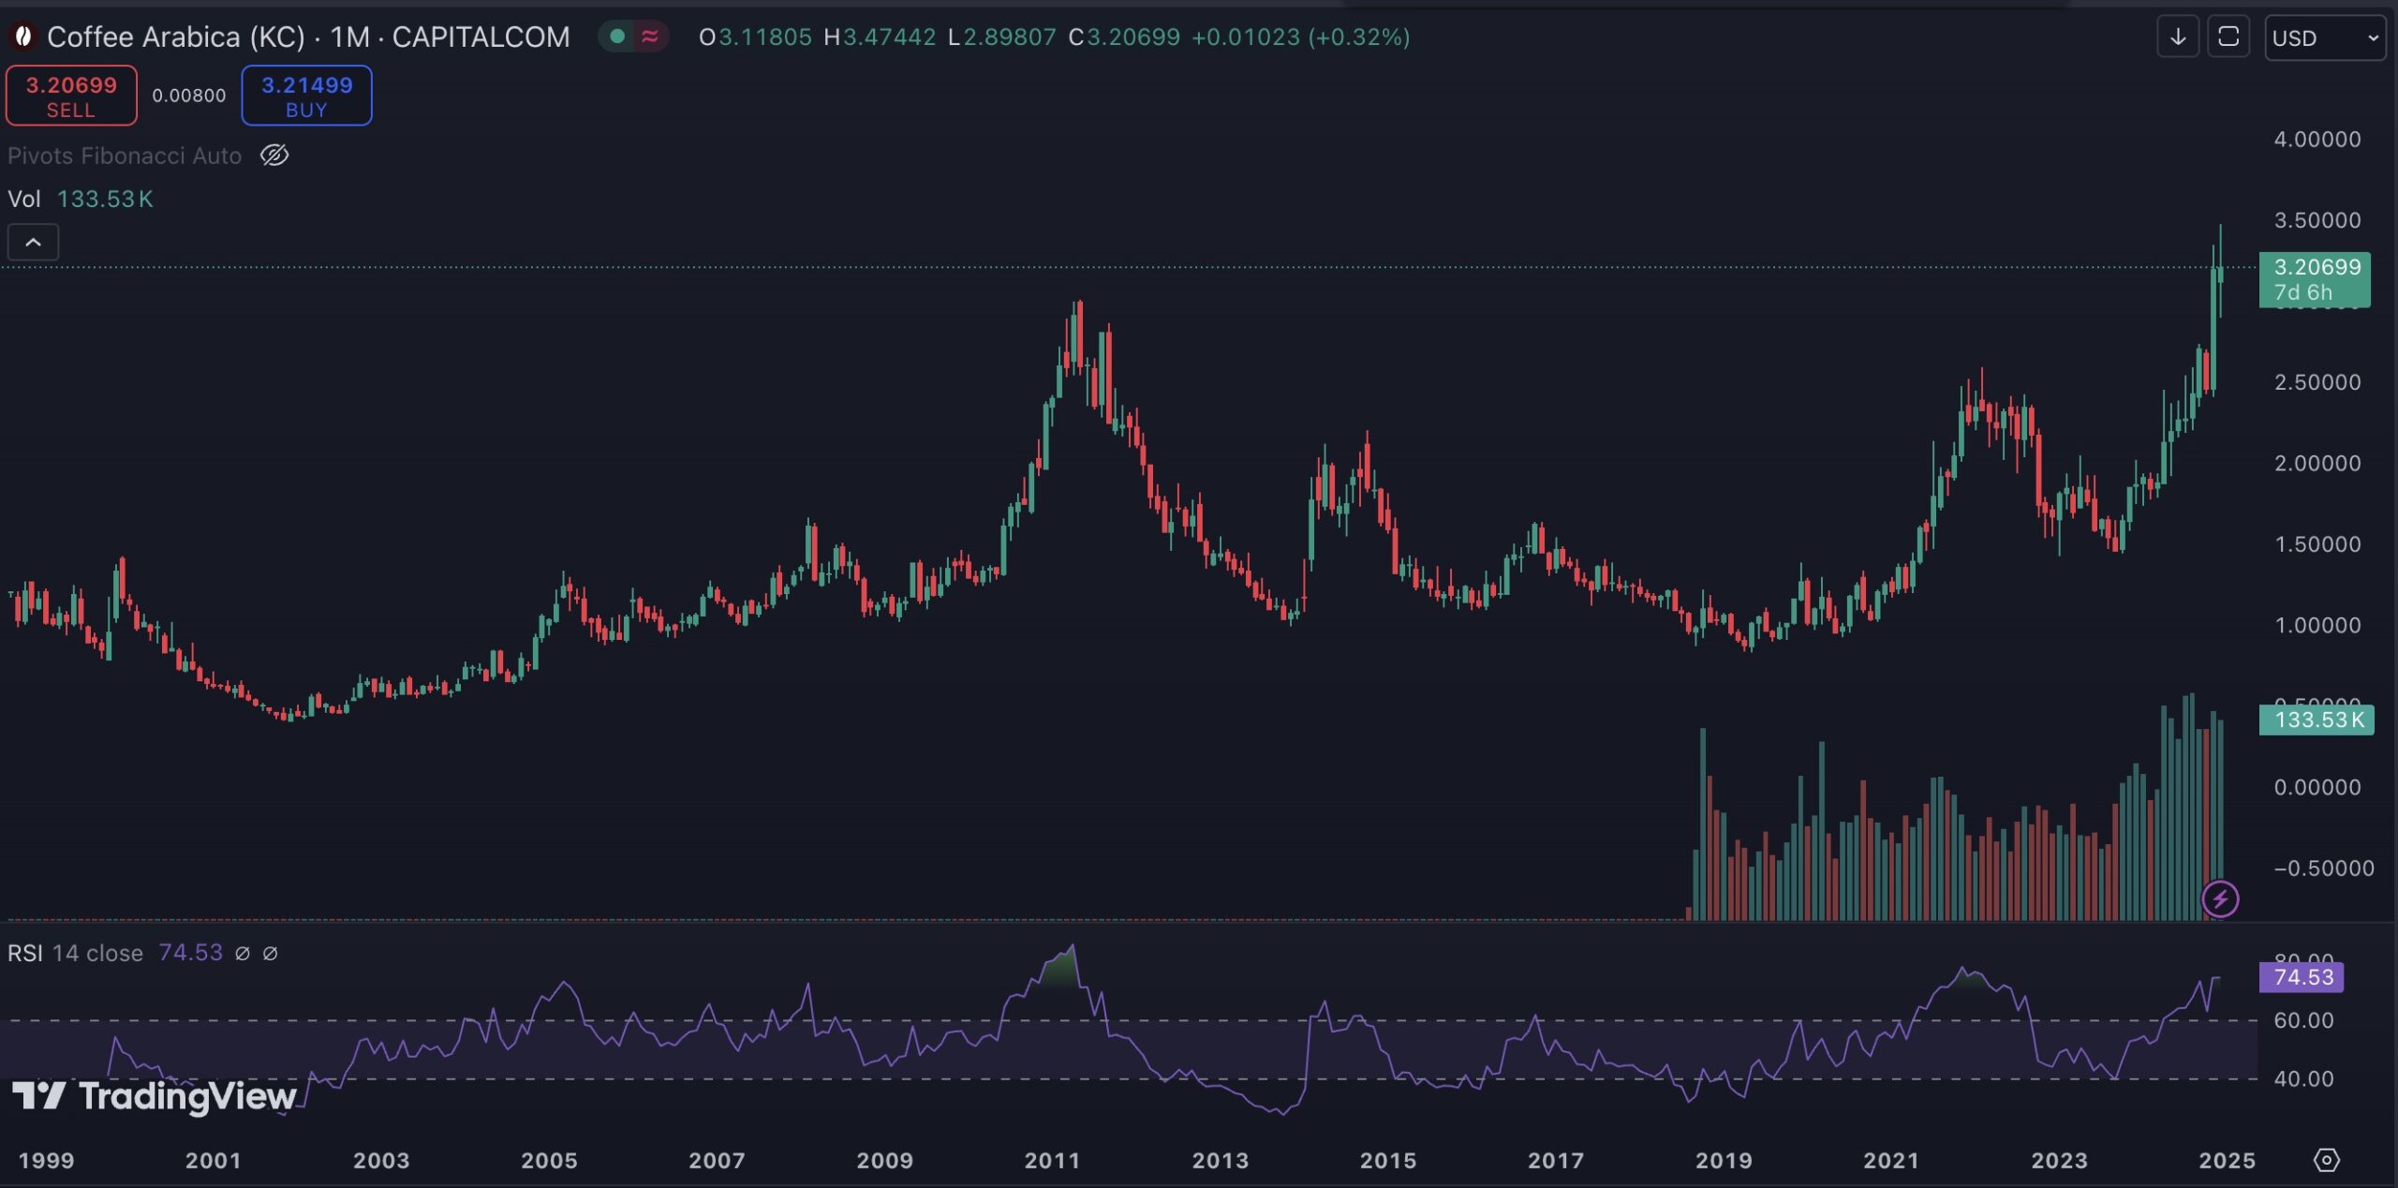Click the second average icon on RSI row

(x=271, y=953)
